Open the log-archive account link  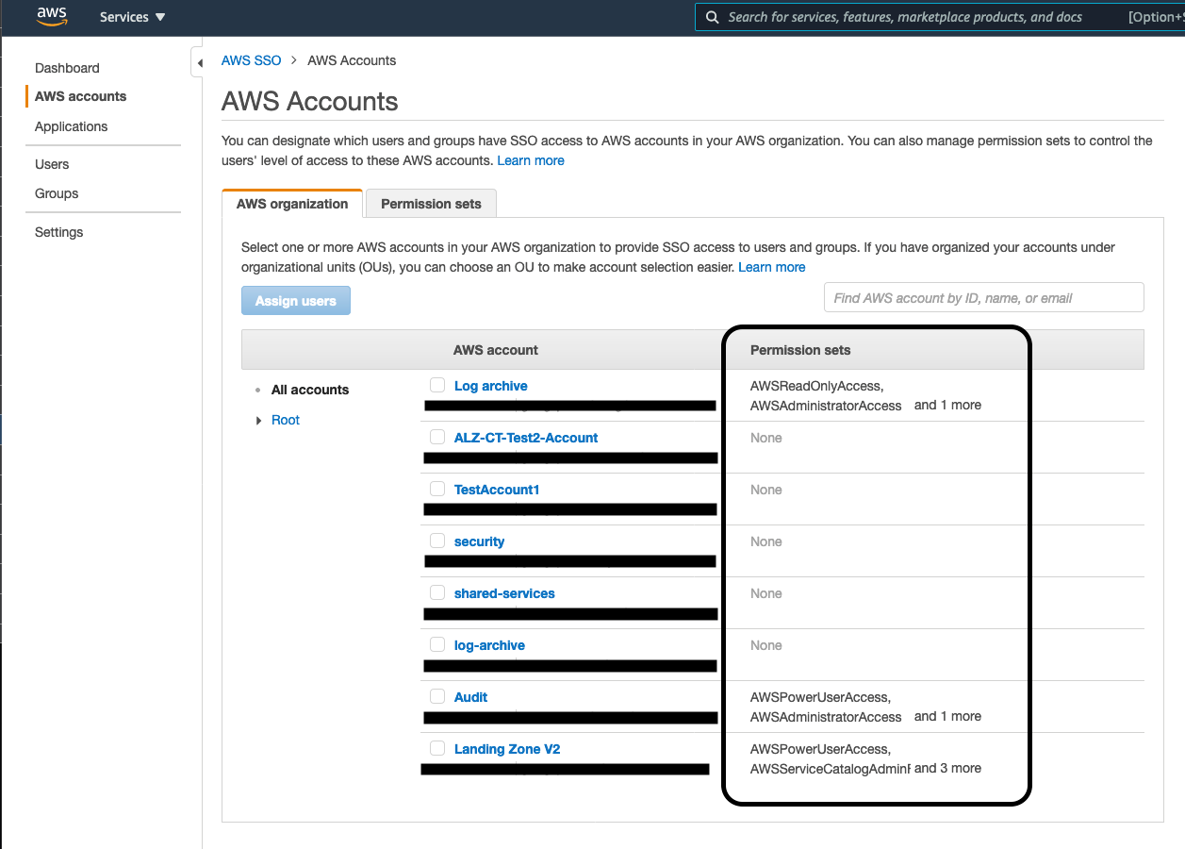[x=489, y=645]
